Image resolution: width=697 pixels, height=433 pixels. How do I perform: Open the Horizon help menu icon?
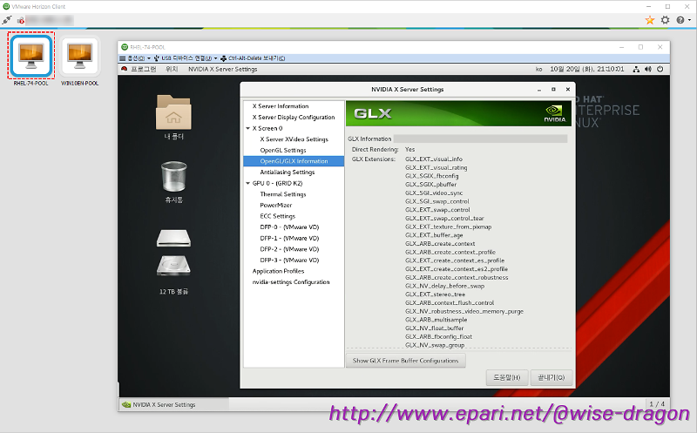coord(680,20)
